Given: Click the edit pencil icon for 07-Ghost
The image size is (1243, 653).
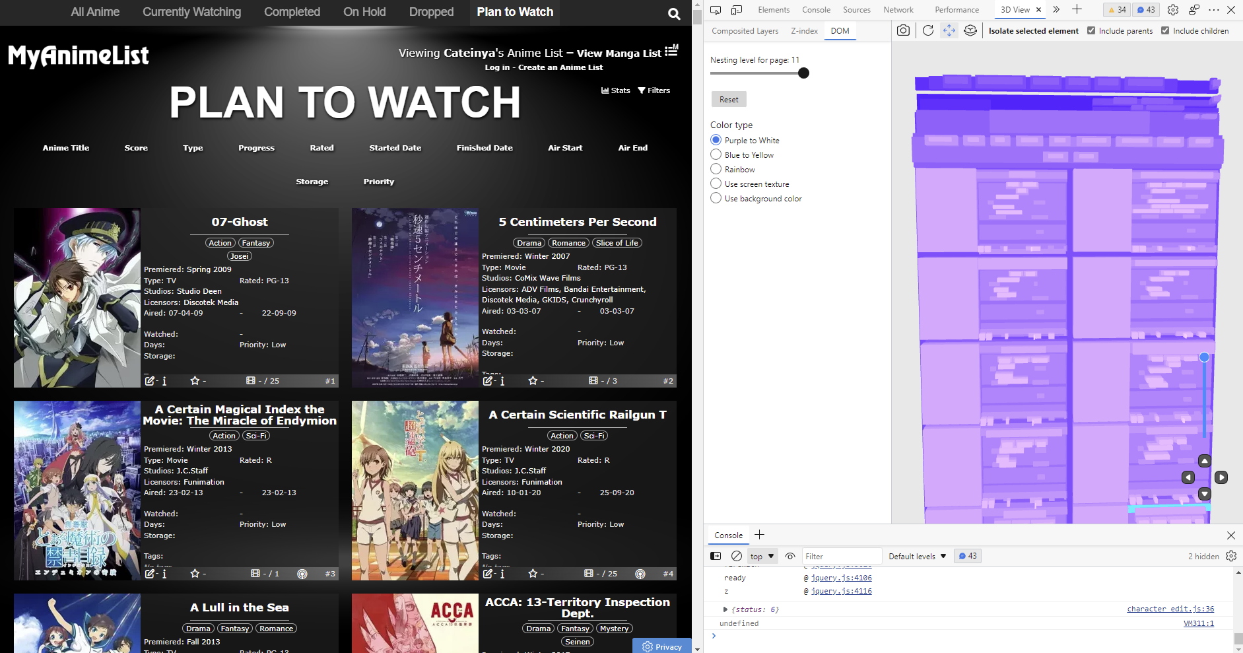Looking at the screenshot, I should click(x=151, y=381).
